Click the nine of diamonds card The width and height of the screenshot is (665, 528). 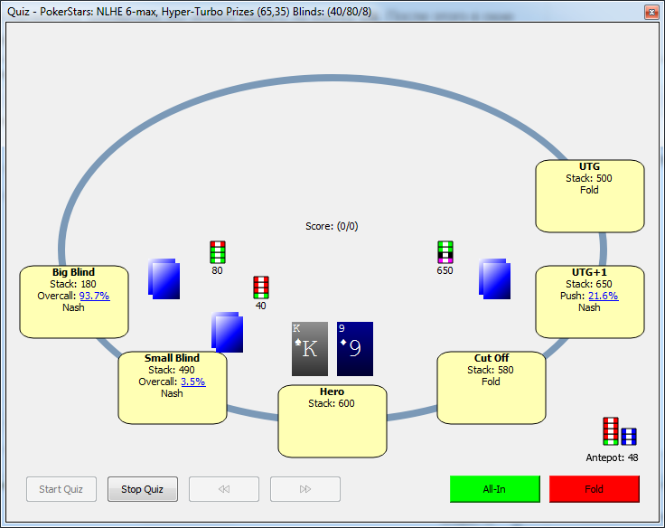pyautogui.click(x=354, y=348)
